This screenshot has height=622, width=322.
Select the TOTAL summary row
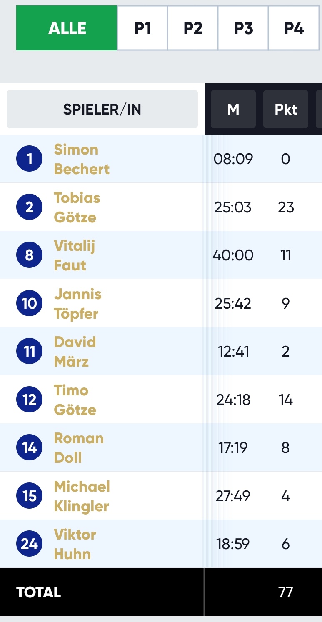pyautogui.click(x=161, y=592)
